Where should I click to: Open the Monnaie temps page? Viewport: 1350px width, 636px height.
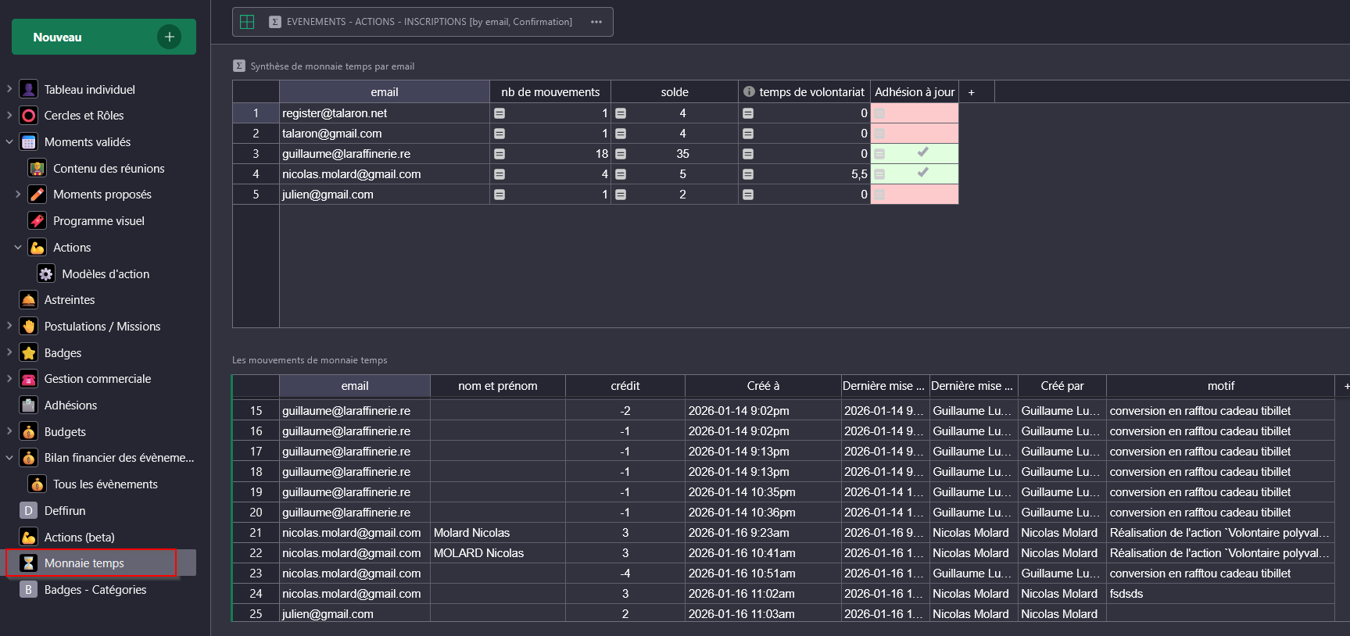84,563
